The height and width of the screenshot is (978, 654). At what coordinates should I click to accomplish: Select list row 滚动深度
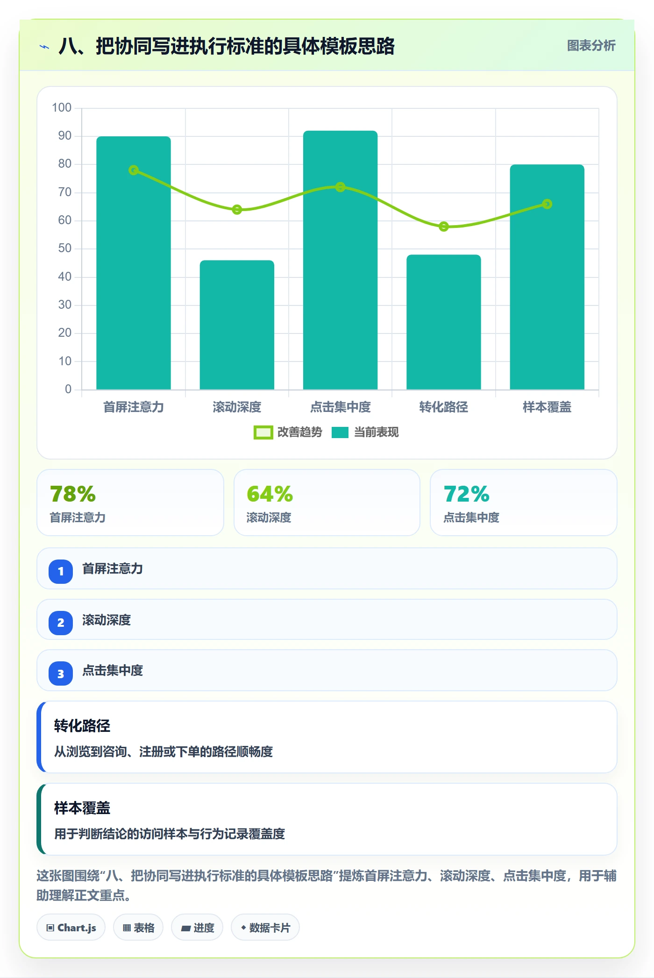click(327, 620)
